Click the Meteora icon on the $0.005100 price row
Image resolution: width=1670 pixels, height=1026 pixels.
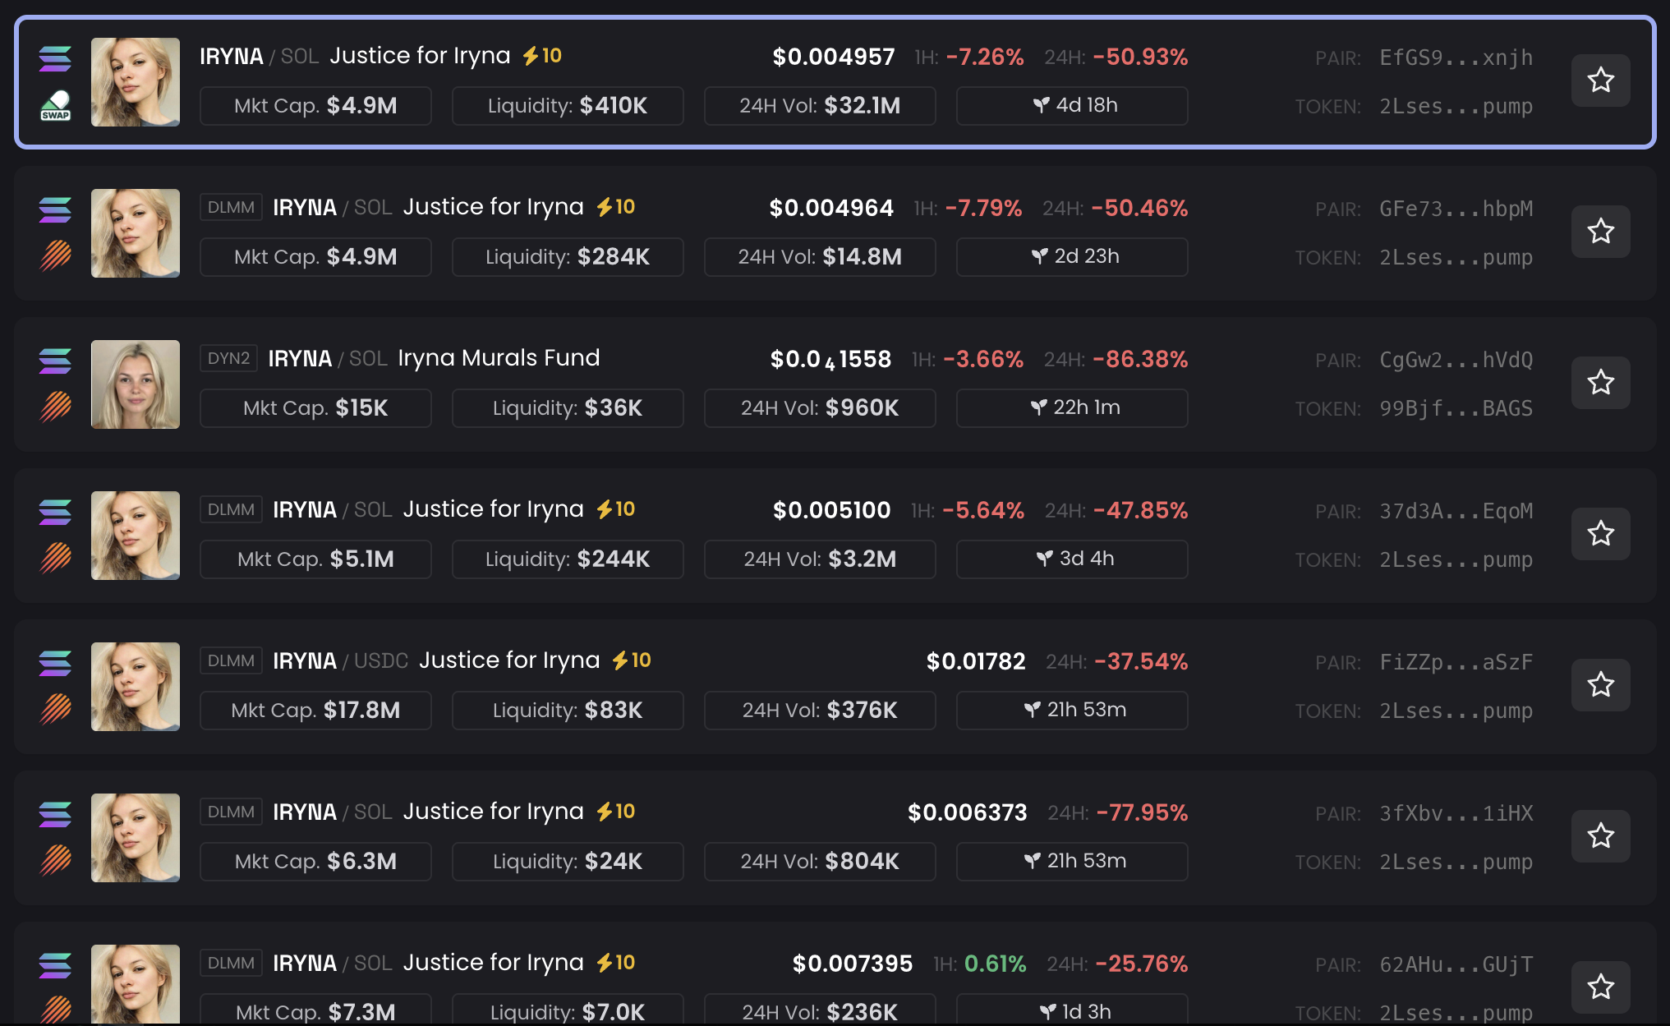click(55, 558)
